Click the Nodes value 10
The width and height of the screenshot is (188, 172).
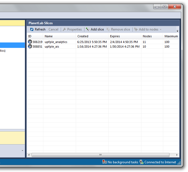click(144, 47)
